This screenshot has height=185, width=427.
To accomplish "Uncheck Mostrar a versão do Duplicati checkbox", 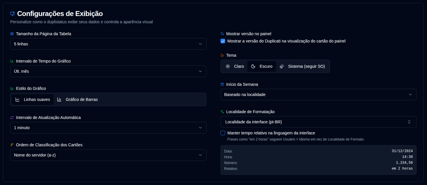I will [x=223, y=41].
